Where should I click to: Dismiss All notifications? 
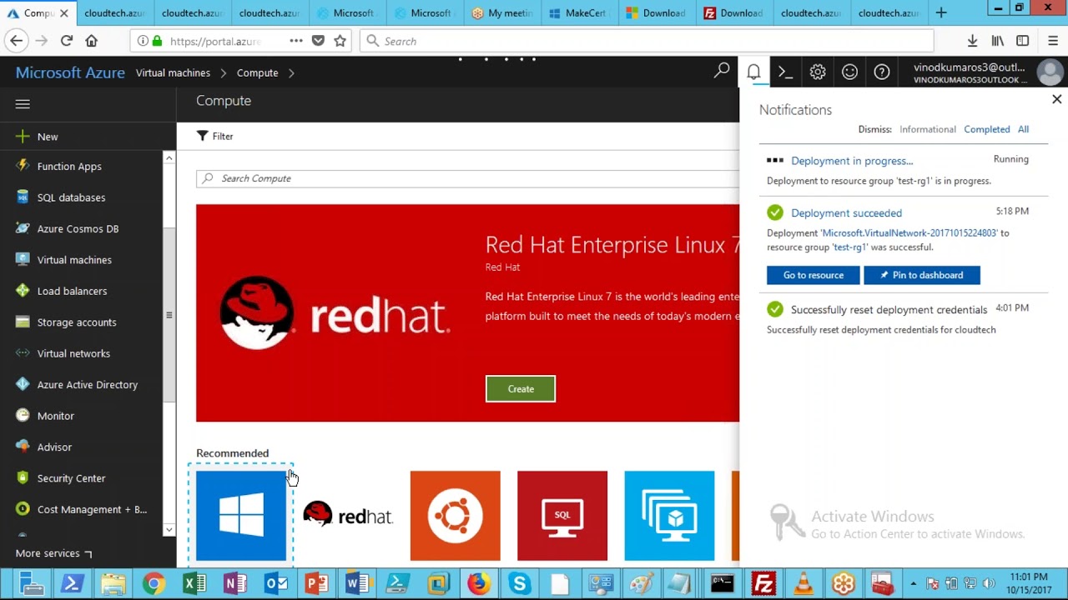click(x=1023, y=129)
